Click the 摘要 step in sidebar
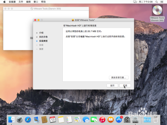 tap(41, 49)
